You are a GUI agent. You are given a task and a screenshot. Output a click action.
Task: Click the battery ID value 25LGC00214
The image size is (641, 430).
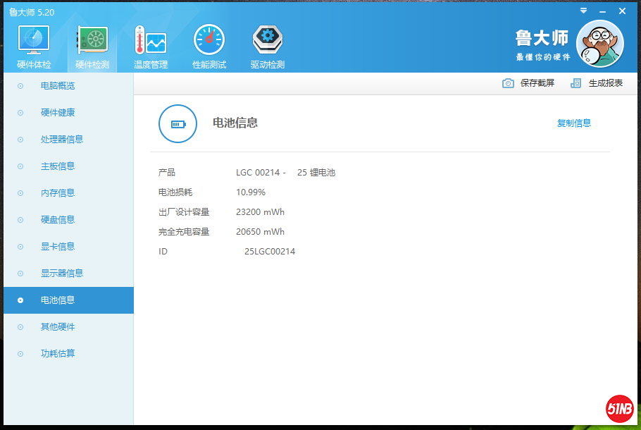pos(270,252)
